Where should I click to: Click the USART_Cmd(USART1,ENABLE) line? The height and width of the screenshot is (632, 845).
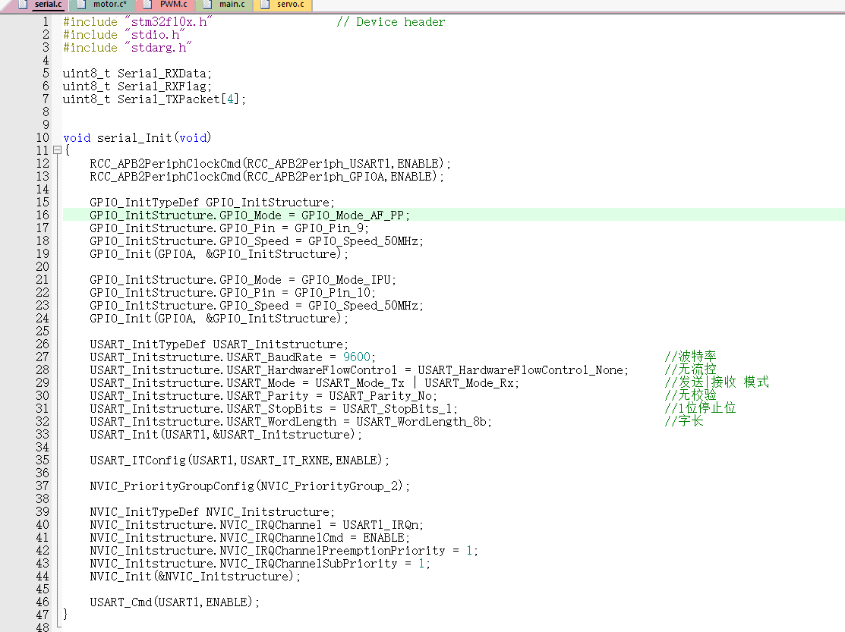click(175, 602)
